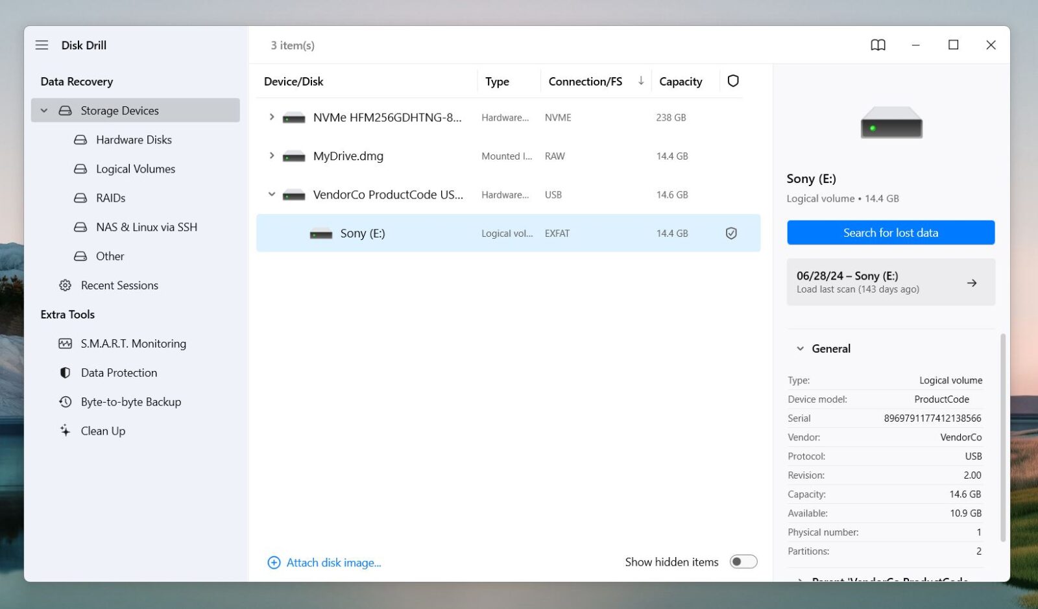Screen dimensions: 1038x609
Task: Load the 06/28/24 Sony scan session
Action: (890, 281)
